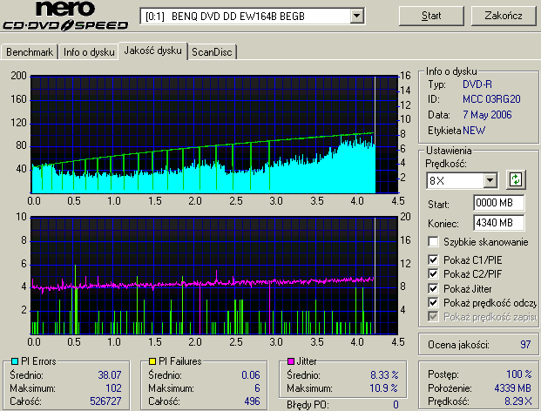Click PI Failures average 0.06

coord(251,374)
